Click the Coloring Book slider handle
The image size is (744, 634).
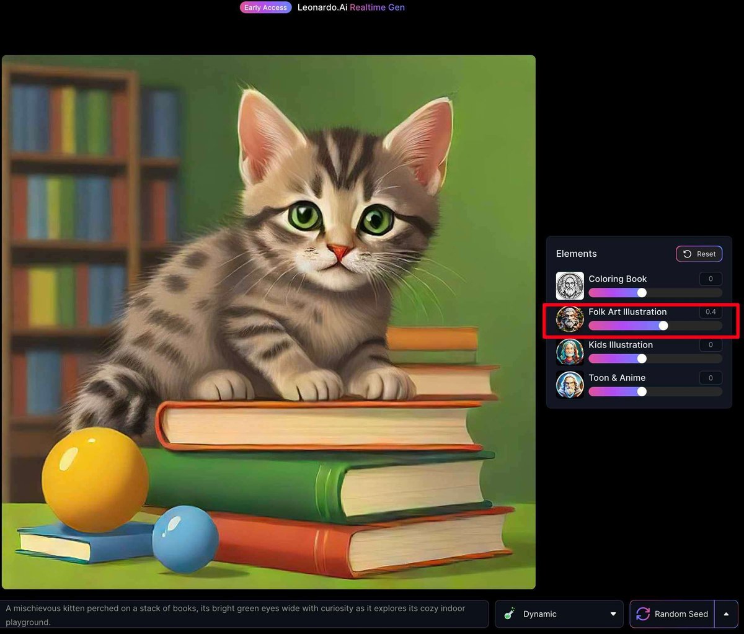[x=642, y=293]
